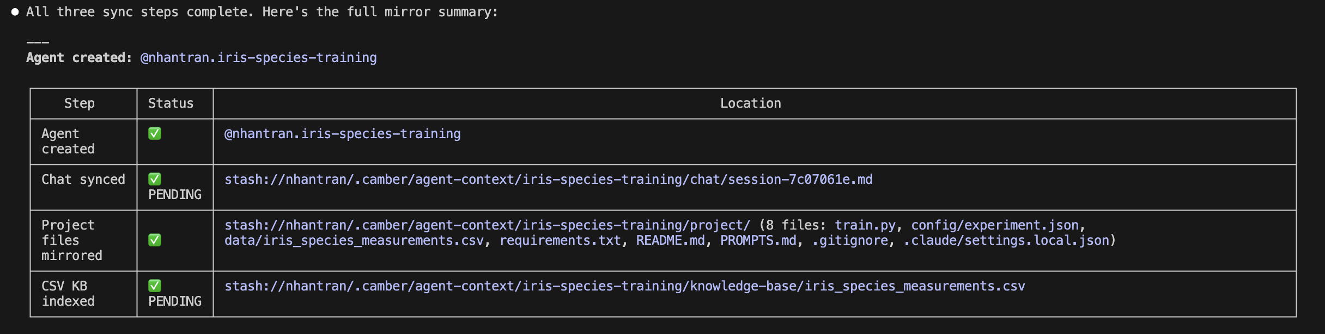This screenshot has width=1325, height=334.
Task: Click the green checkmark in Agent created row
Action: [155, 134]
